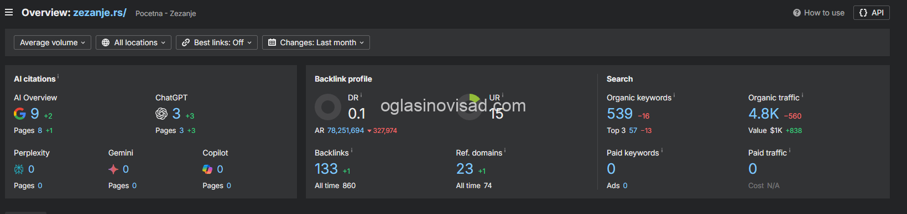Click the Paid traffic info icon

point(790,151)
